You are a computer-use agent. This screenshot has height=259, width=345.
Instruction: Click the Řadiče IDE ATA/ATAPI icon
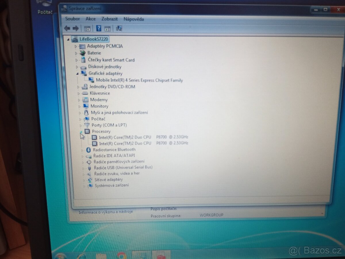[89, 156]
